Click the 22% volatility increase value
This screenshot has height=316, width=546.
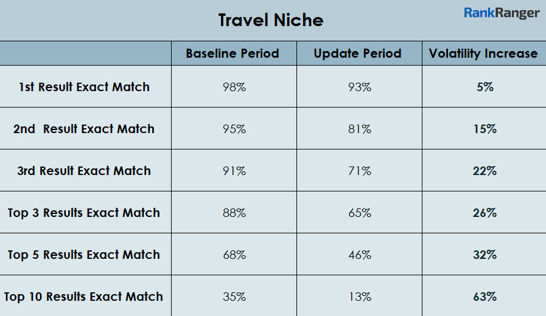[x=485, y=171]
